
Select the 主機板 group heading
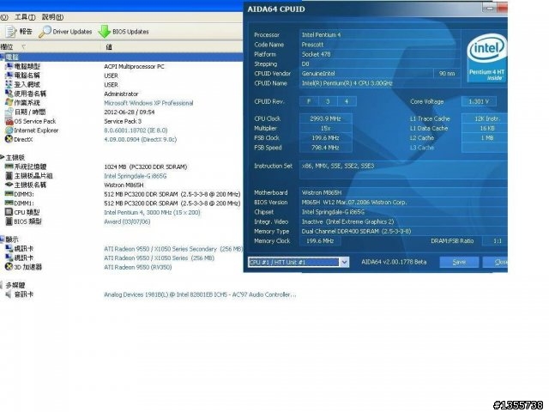(15, 158)
